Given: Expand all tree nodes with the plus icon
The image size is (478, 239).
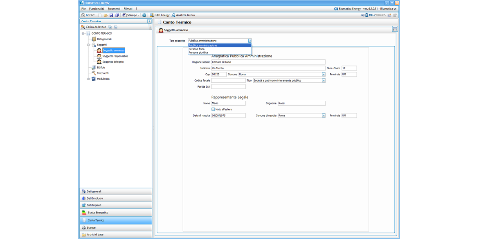Looking at the screenshot, I should [x=110, y=27].
